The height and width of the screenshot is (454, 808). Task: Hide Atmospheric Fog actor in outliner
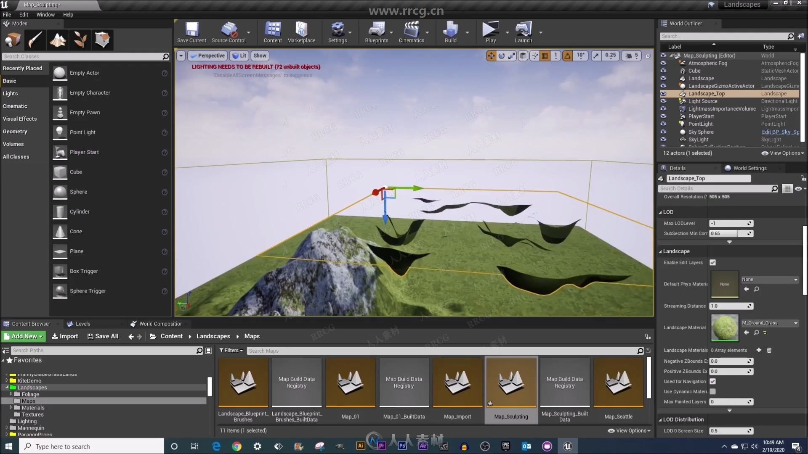pos(663,63)
